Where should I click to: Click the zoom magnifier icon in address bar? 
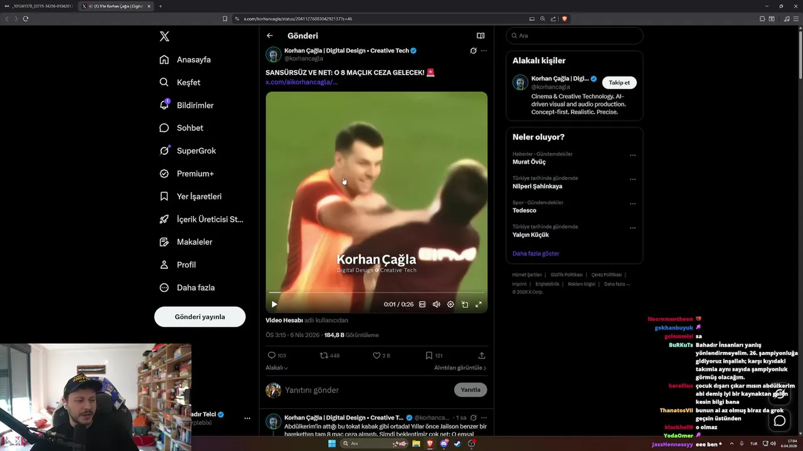point(543,19)
